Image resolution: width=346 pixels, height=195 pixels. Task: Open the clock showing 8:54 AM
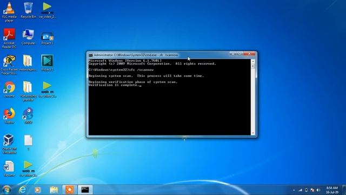point(332,190)
